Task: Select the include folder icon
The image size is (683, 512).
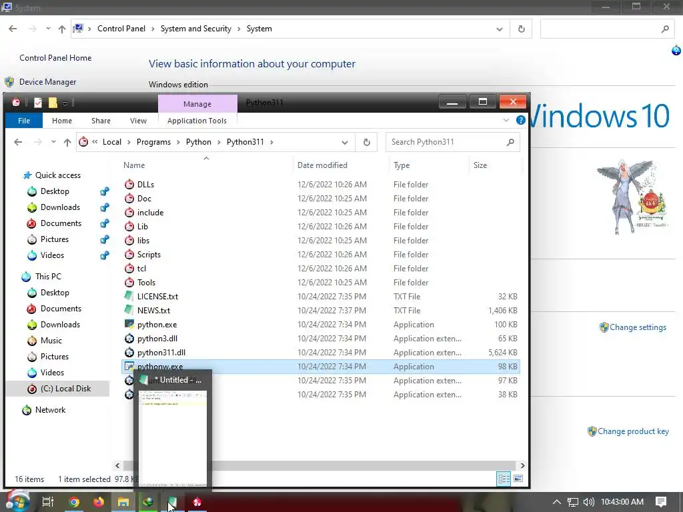Action: pos(129,212)
